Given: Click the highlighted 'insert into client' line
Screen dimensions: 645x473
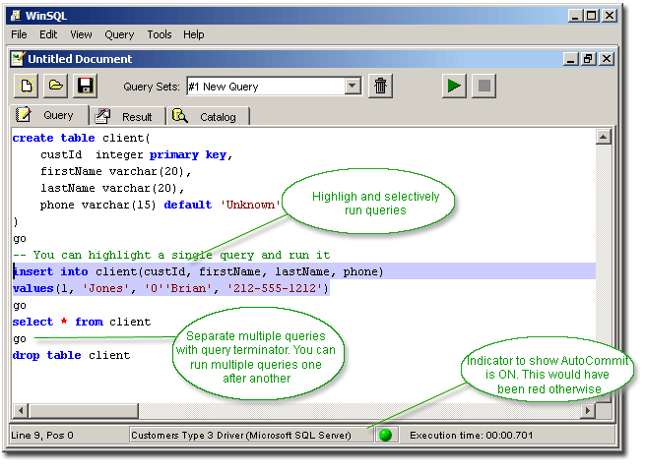Looking at the screenshot, I should (198, 271).
